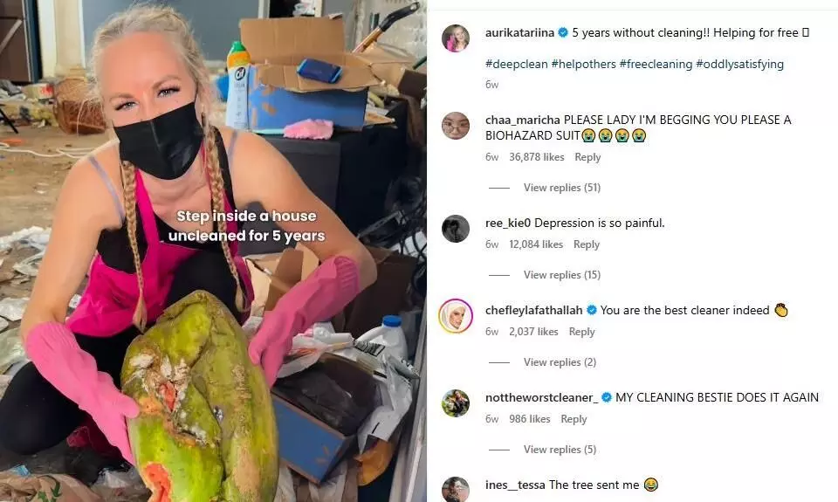Viewport: 838px width, 502px height.
Task: View 36,878 likes on top comment
Action: [x=537, y=157]
